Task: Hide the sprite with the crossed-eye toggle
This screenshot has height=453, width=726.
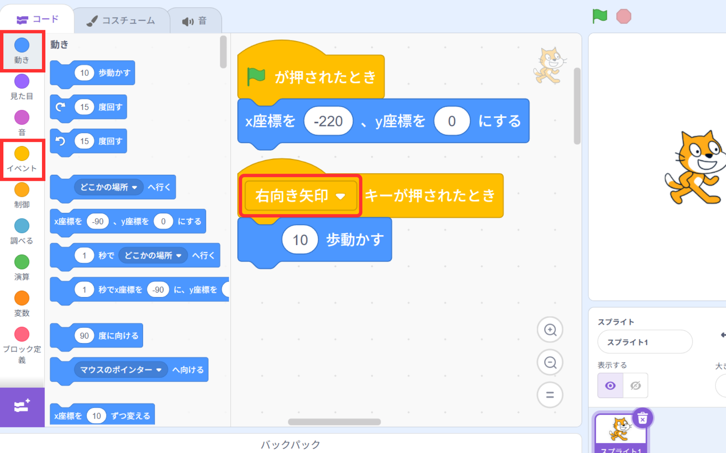Action: 636,385
